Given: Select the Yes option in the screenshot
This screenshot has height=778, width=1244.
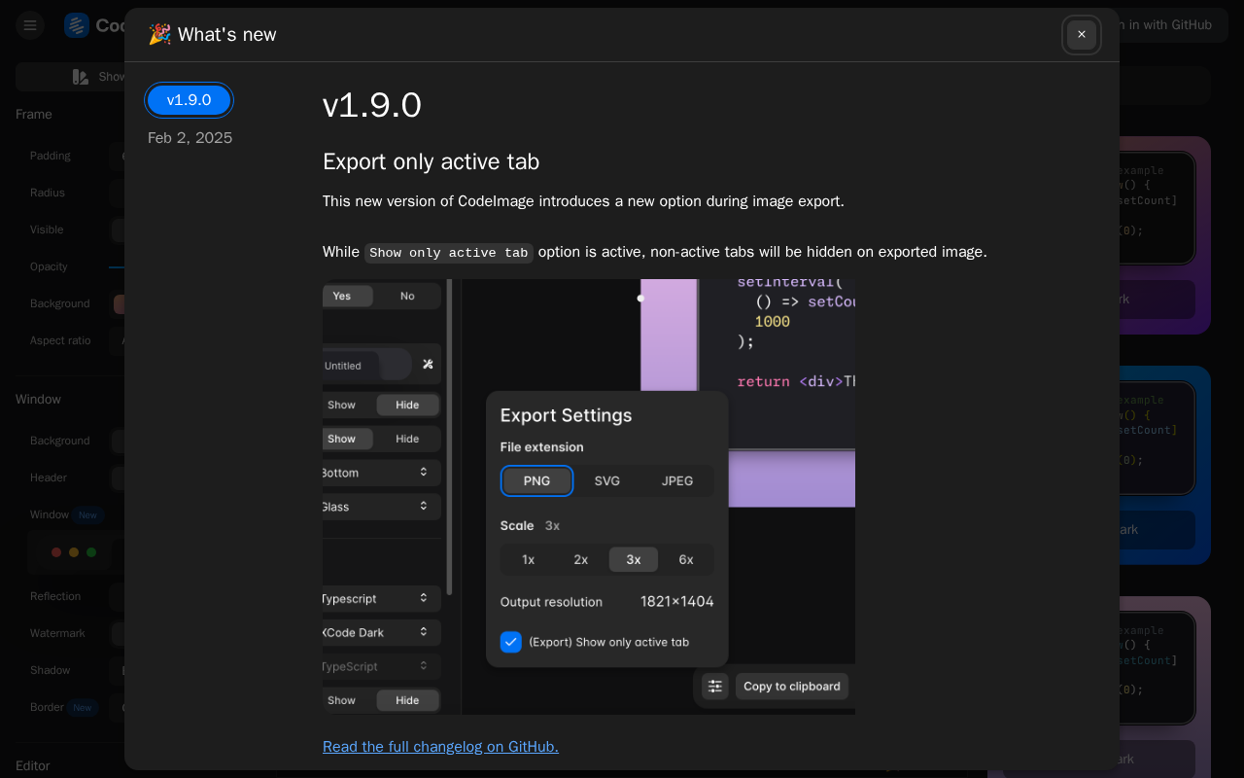Looking at the screenshot, I should (x=342, y=296).
